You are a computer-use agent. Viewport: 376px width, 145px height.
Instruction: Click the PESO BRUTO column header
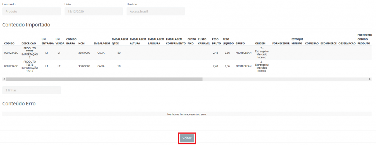216,41
